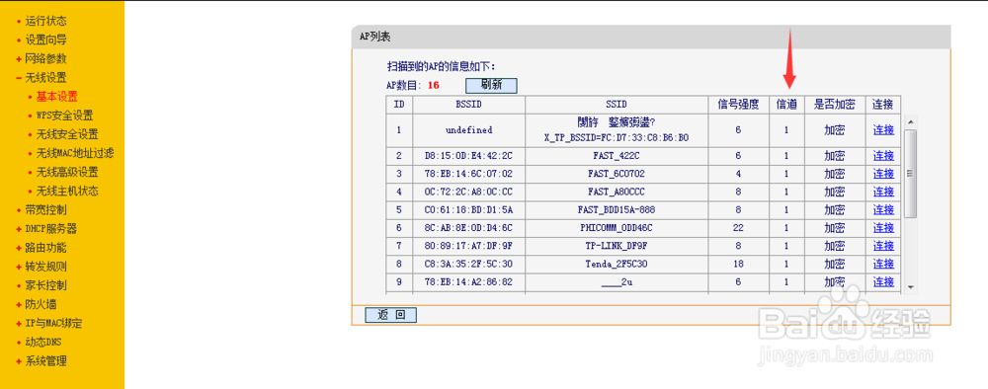Connect to AP with undefined BSSID
This screenshot has width=988, height=389.
[x=883, y=130]
